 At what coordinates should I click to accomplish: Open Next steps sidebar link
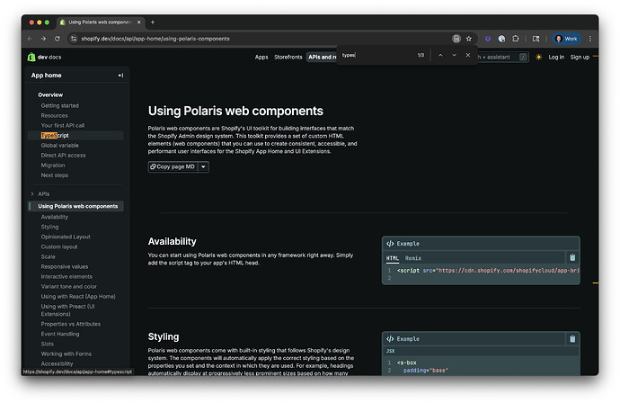(54, 175)
